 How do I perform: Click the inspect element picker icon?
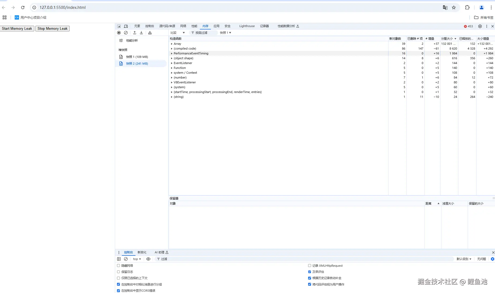pyautogui.click(x=119, y=26)
